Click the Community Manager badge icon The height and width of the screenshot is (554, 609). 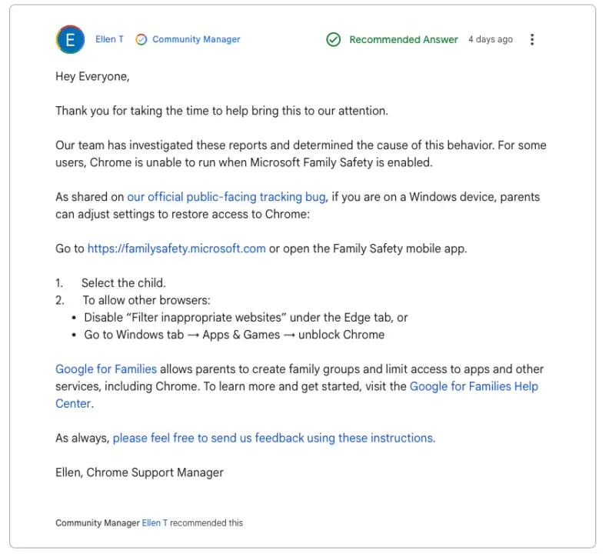(141, 39)
